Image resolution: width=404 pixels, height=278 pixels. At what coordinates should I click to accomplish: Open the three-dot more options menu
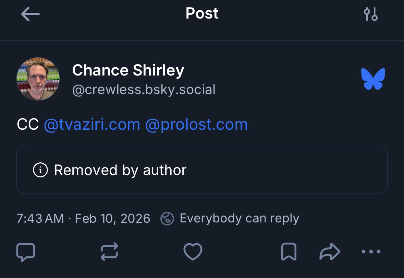[371, 252]
